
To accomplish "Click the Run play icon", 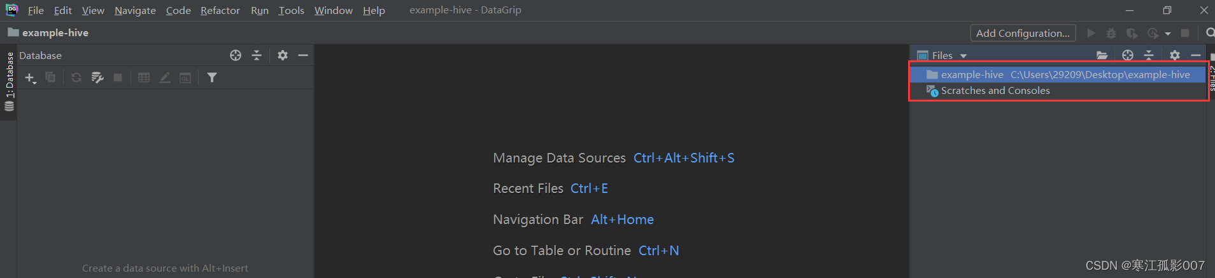I will pyautogui.click(x=1091, y=33).
